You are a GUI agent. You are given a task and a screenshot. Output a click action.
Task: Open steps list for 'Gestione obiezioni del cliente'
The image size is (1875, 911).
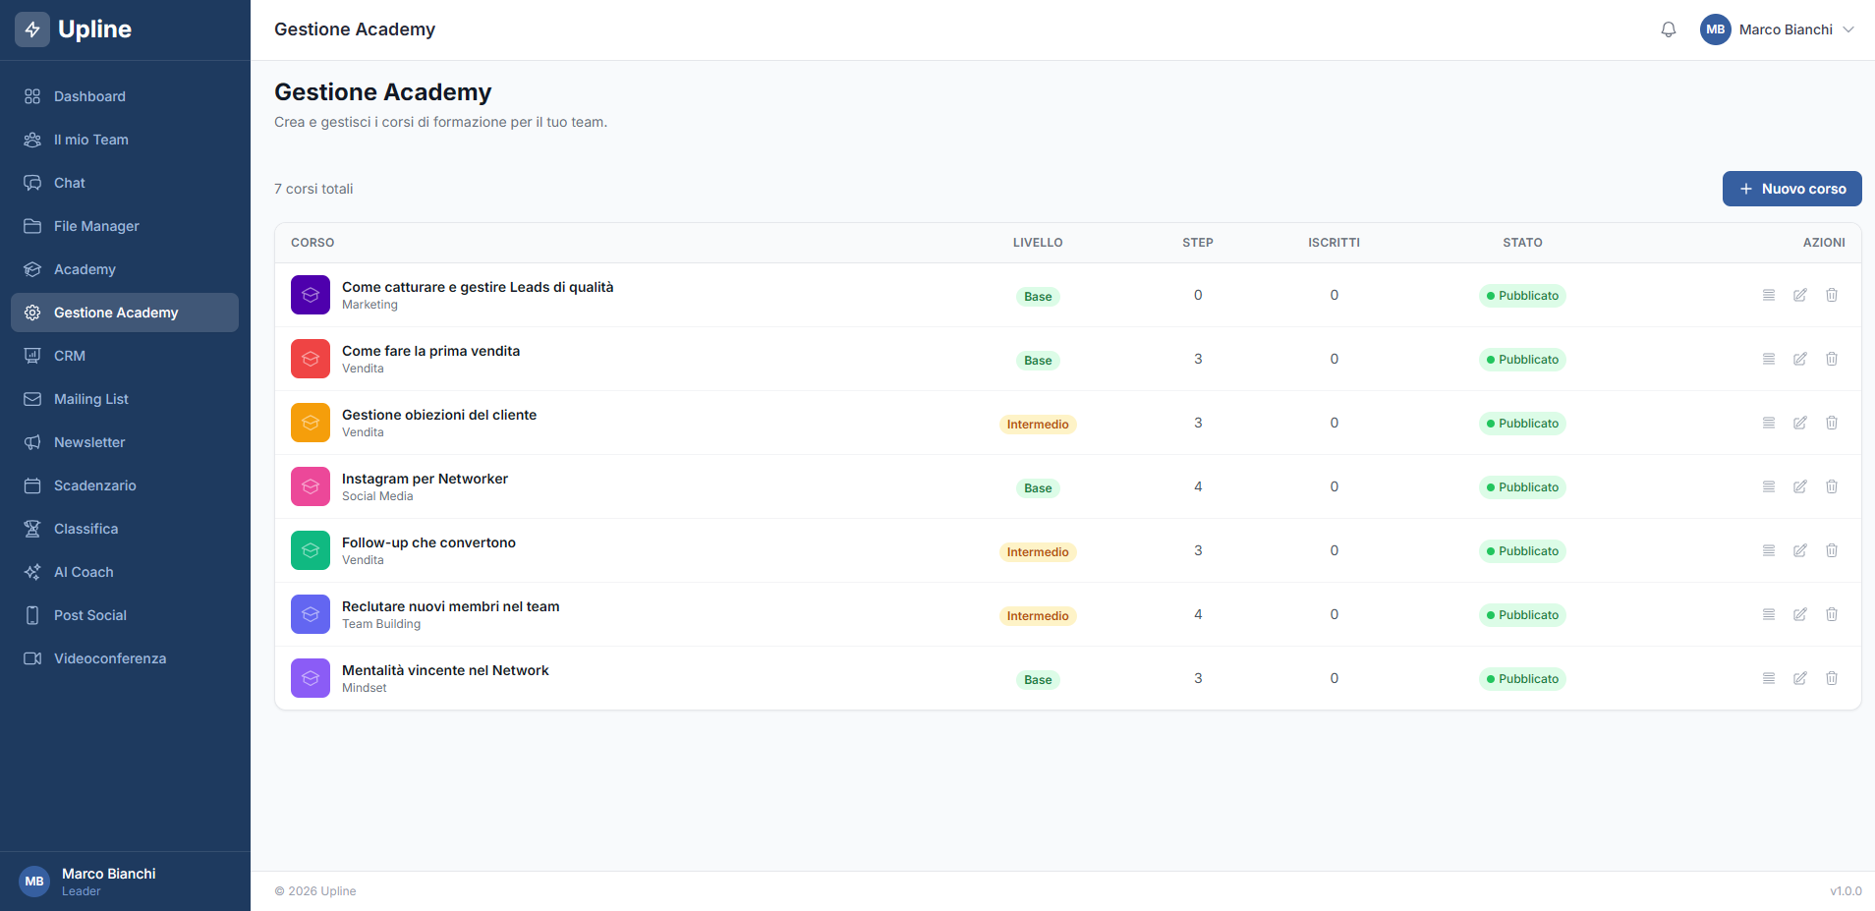[x=1768, y=423]
